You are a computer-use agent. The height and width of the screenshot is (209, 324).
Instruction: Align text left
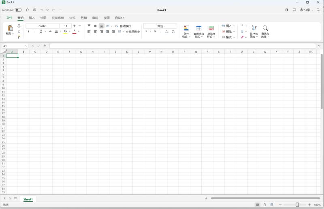[89, 32]
